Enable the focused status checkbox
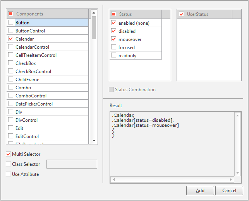Image resolution: width=249 pixels, height=201 pixels. (113, 48)
